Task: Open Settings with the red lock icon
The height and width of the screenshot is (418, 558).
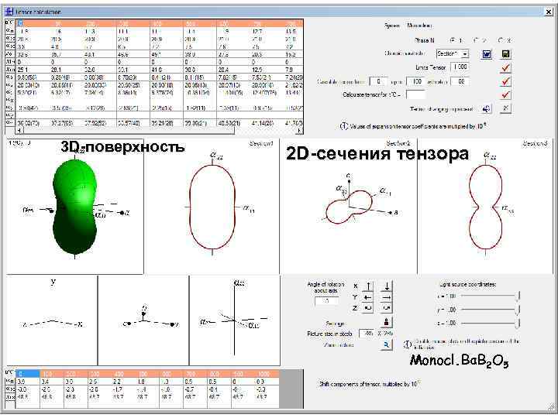Action: point(387,322)
